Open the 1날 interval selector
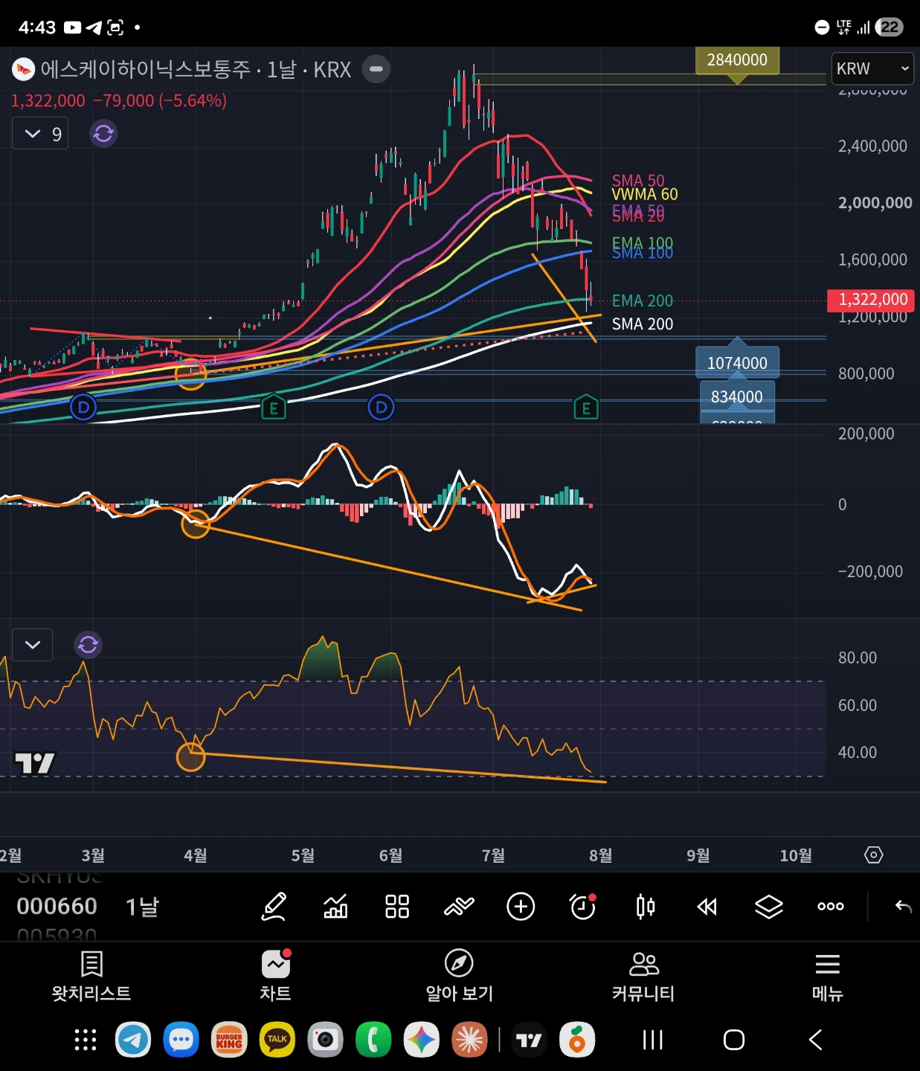 point(142,907)
